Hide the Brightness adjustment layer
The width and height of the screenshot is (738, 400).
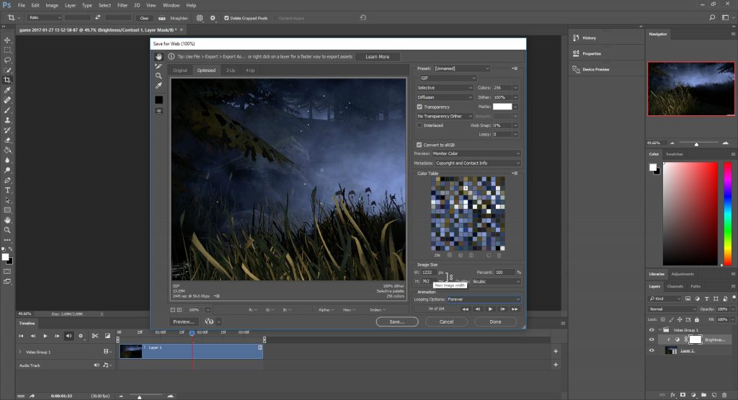(x=652, y=339)
